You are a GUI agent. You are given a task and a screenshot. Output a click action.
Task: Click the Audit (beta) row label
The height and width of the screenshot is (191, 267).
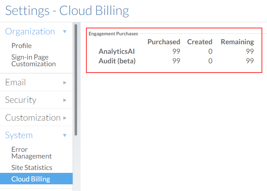pyautogui.click(x=117, y=61)
